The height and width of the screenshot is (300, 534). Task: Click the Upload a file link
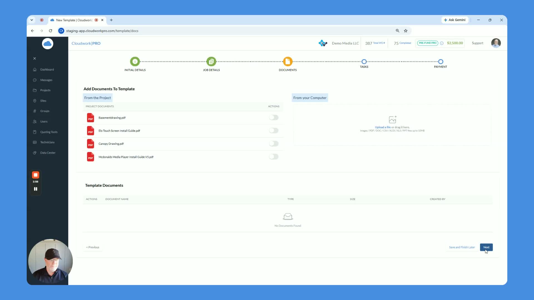point(383,127)
